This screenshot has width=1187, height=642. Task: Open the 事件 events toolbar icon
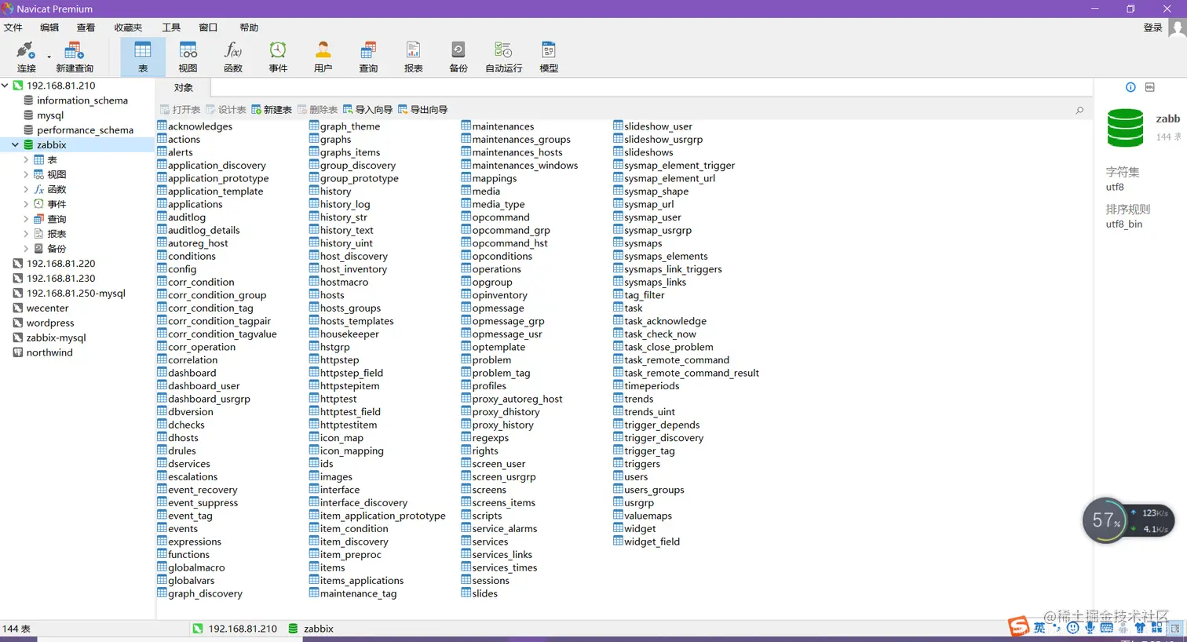[278, 57]
